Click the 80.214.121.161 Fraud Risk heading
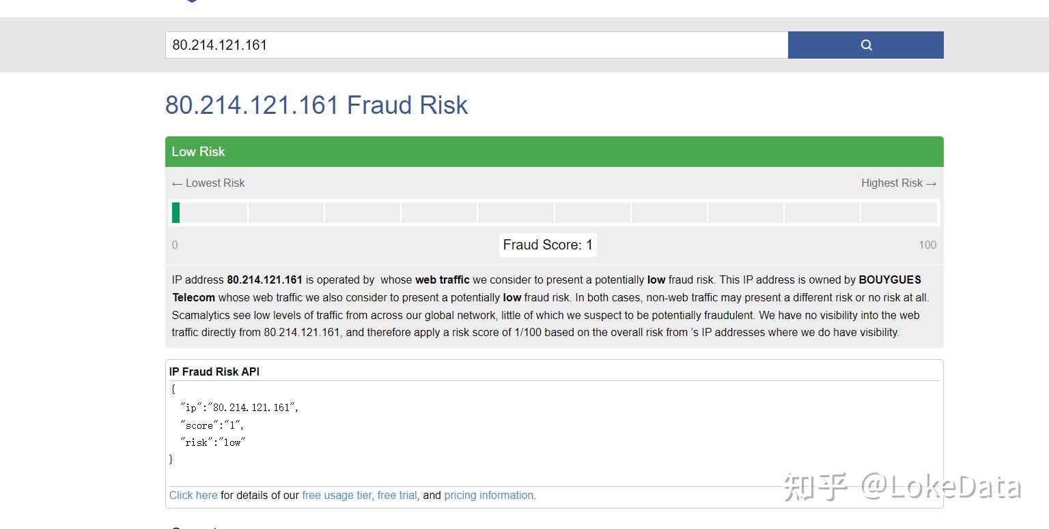This screenshot has width=1049, height=529. point(316,105)
